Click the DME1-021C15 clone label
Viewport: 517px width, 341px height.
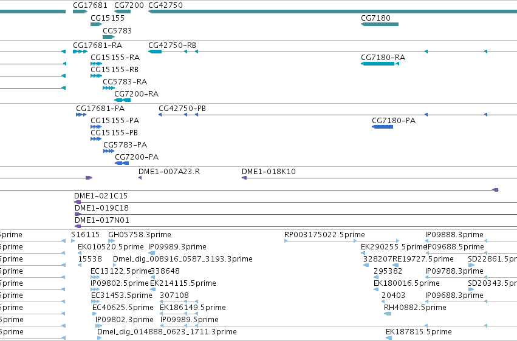coord(101,196)
